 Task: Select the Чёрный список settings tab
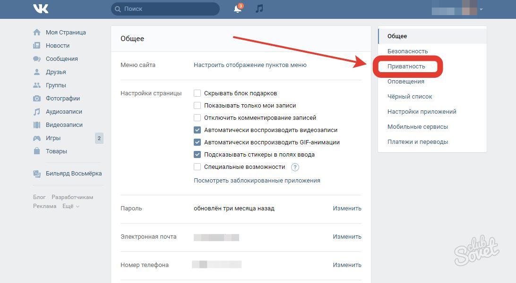[410, 97]
